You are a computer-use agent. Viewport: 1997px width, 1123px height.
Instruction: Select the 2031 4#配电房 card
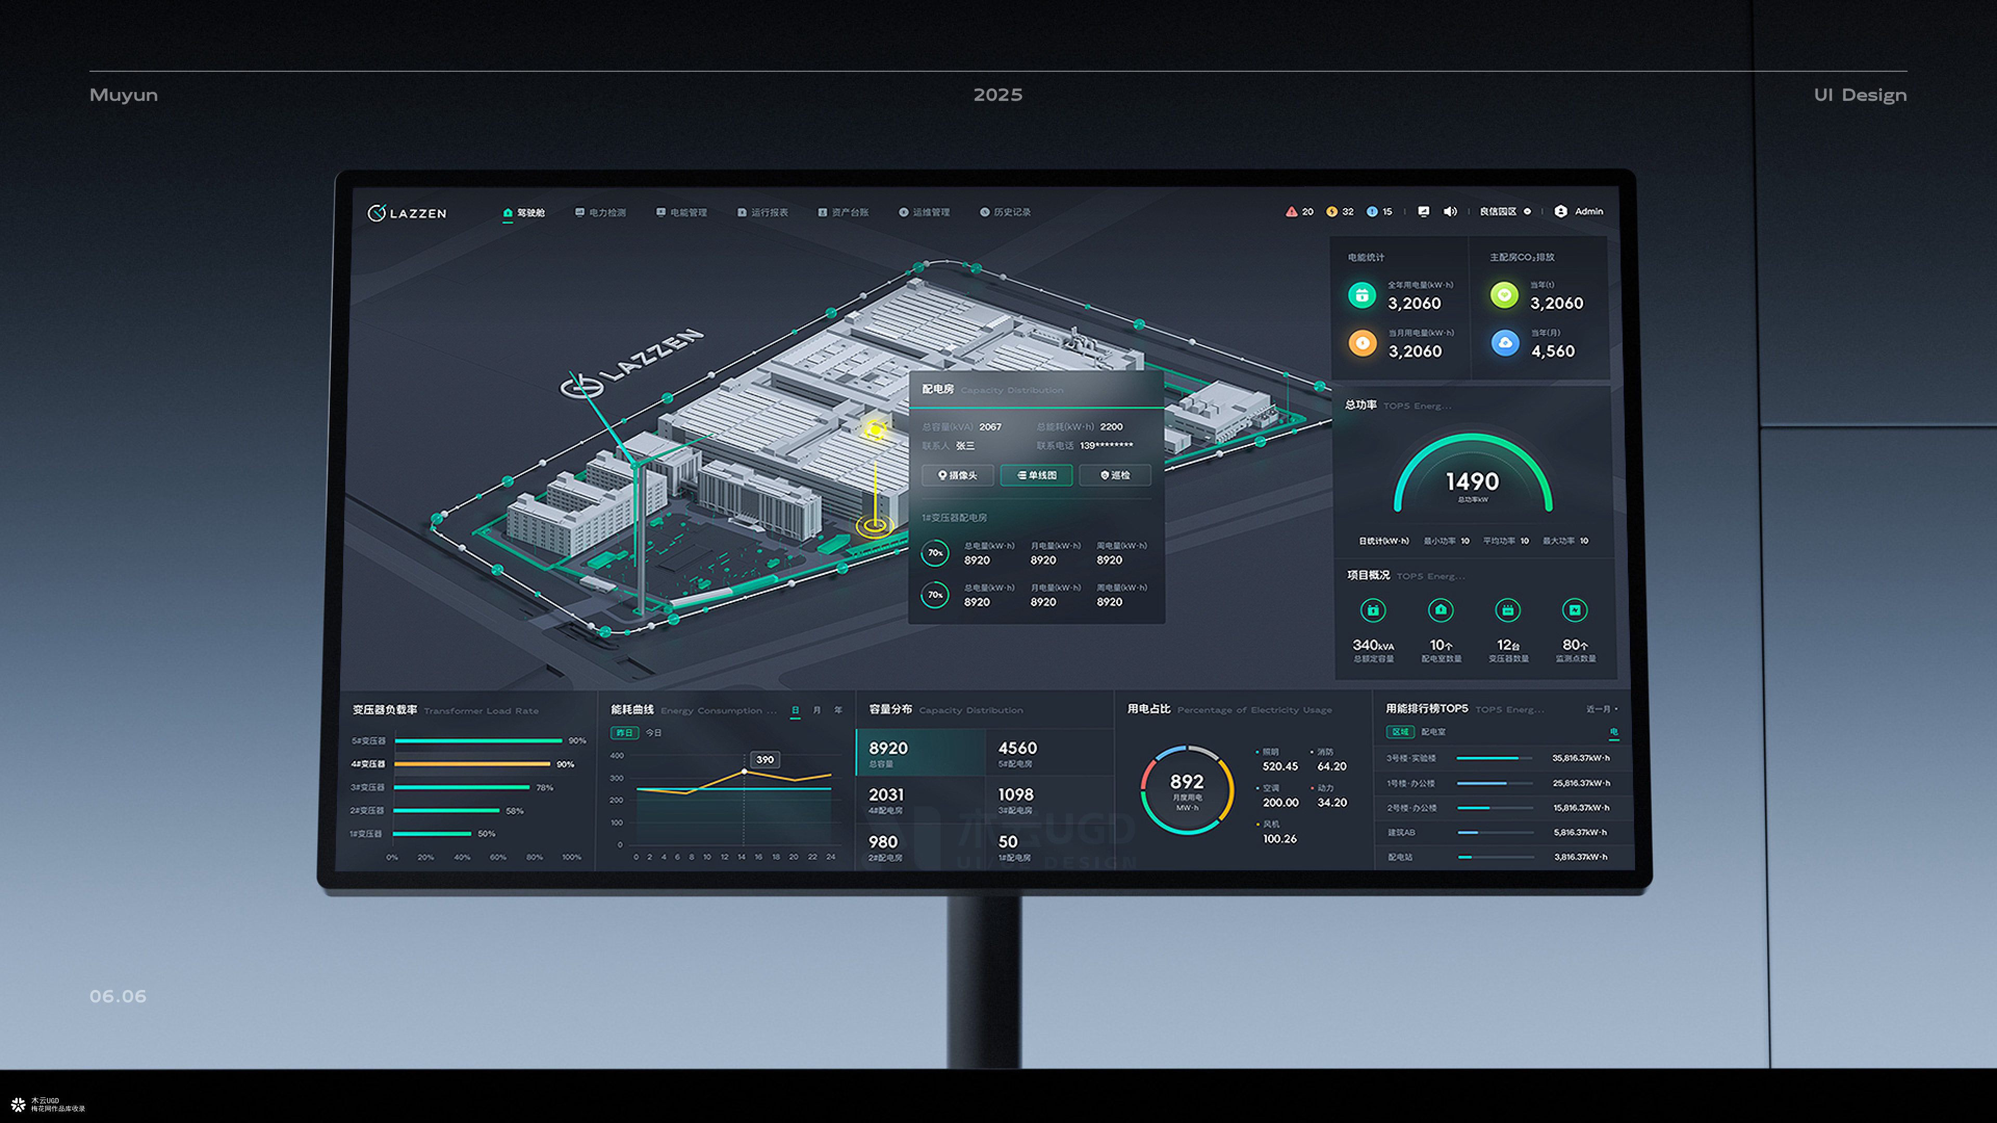pyautogui.click(x=920, y=800)
